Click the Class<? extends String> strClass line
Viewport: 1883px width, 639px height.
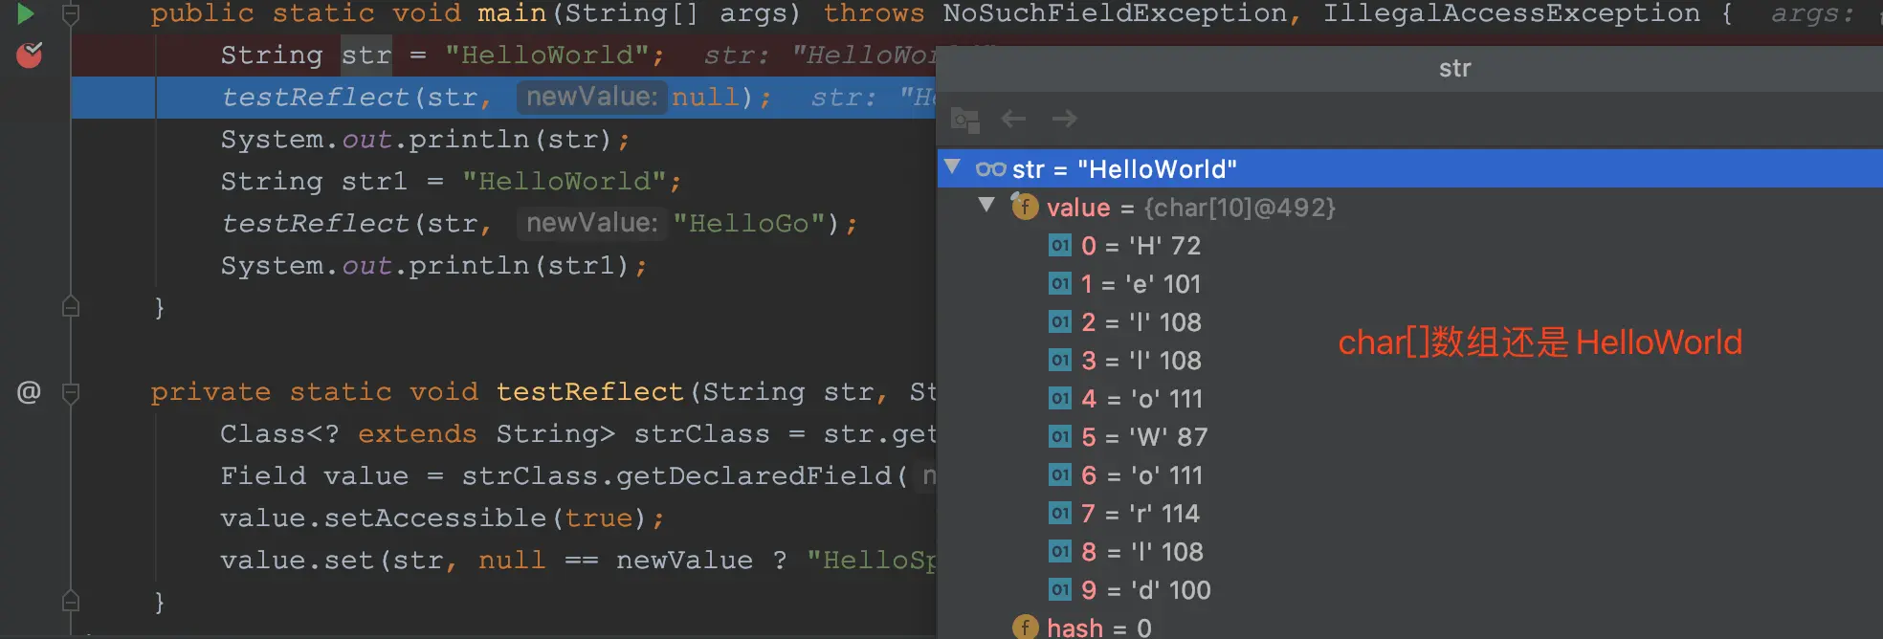click(578, 434)
